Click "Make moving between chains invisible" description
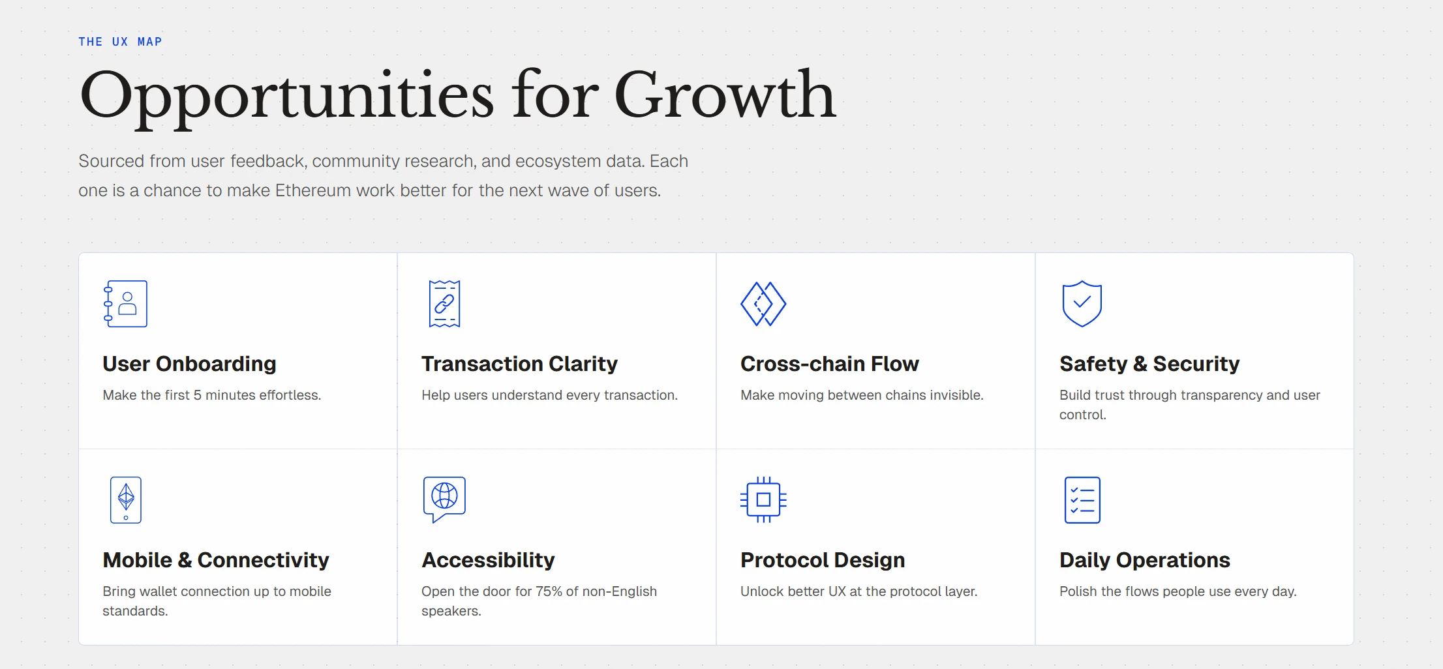The width and height of the screenshot is (1443, 669). [x=862, y=395]
